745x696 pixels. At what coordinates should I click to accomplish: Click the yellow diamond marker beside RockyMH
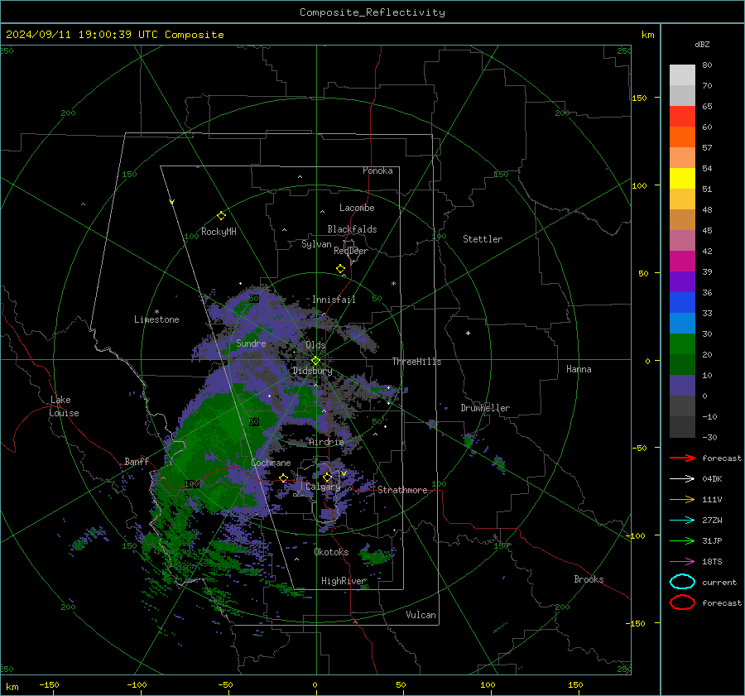coord(221,216)
